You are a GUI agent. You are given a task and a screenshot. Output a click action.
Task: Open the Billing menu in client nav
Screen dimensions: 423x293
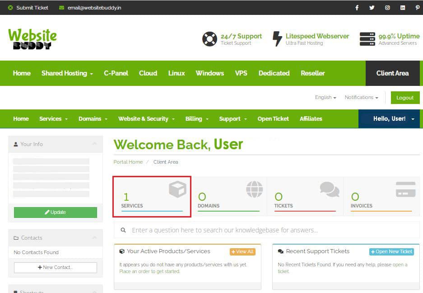[197, 119]
